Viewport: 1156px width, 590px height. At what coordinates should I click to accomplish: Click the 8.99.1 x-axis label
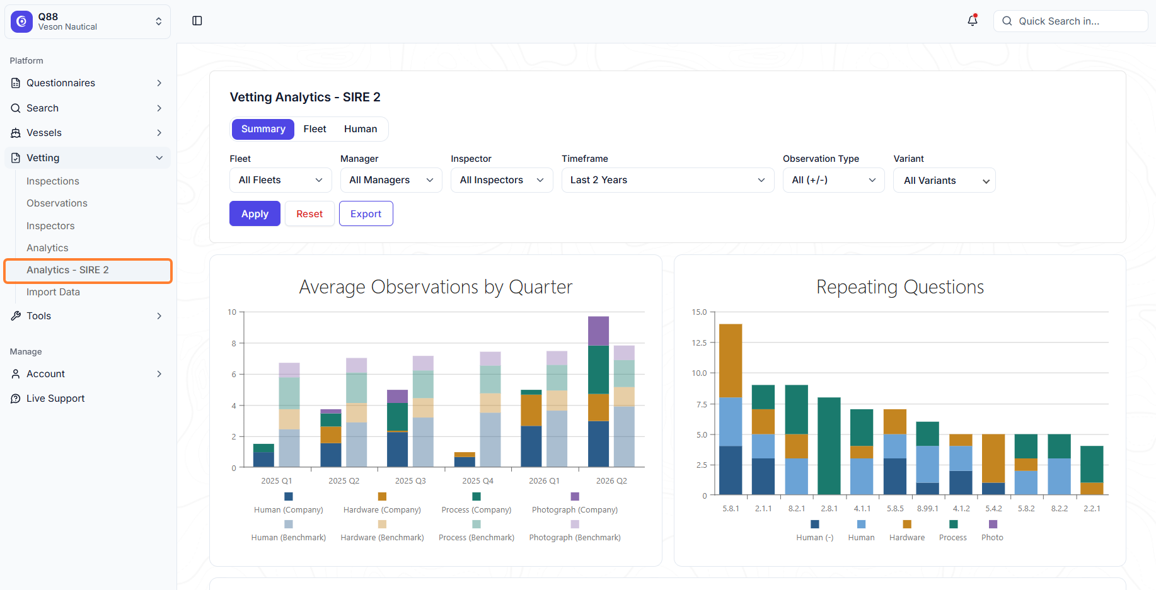click(928, 509)
